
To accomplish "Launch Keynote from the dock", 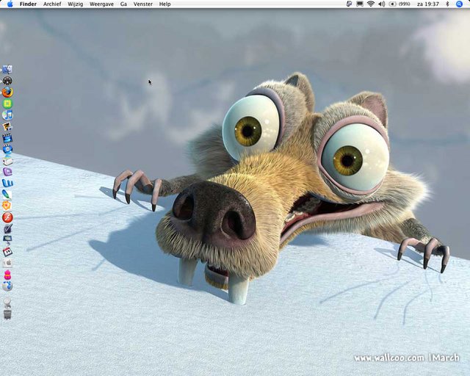I will coord(7,240).
